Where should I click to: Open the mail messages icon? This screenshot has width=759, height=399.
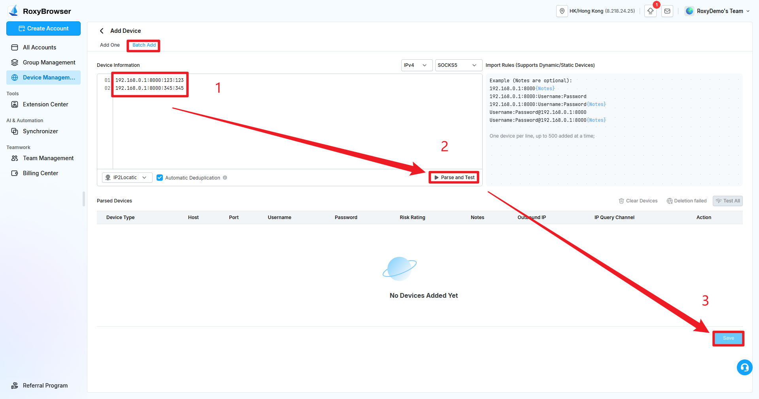[x=667, y=11]
